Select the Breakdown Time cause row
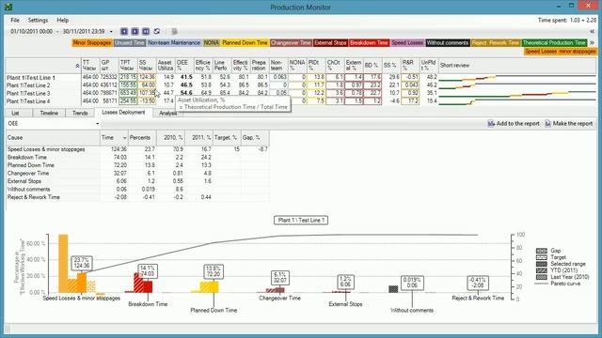The width and height of the screenshot is (602, 338). tap(137, 158)
